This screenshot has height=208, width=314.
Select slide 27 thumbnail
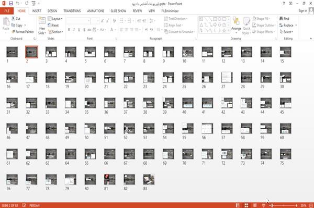point(227,77)
